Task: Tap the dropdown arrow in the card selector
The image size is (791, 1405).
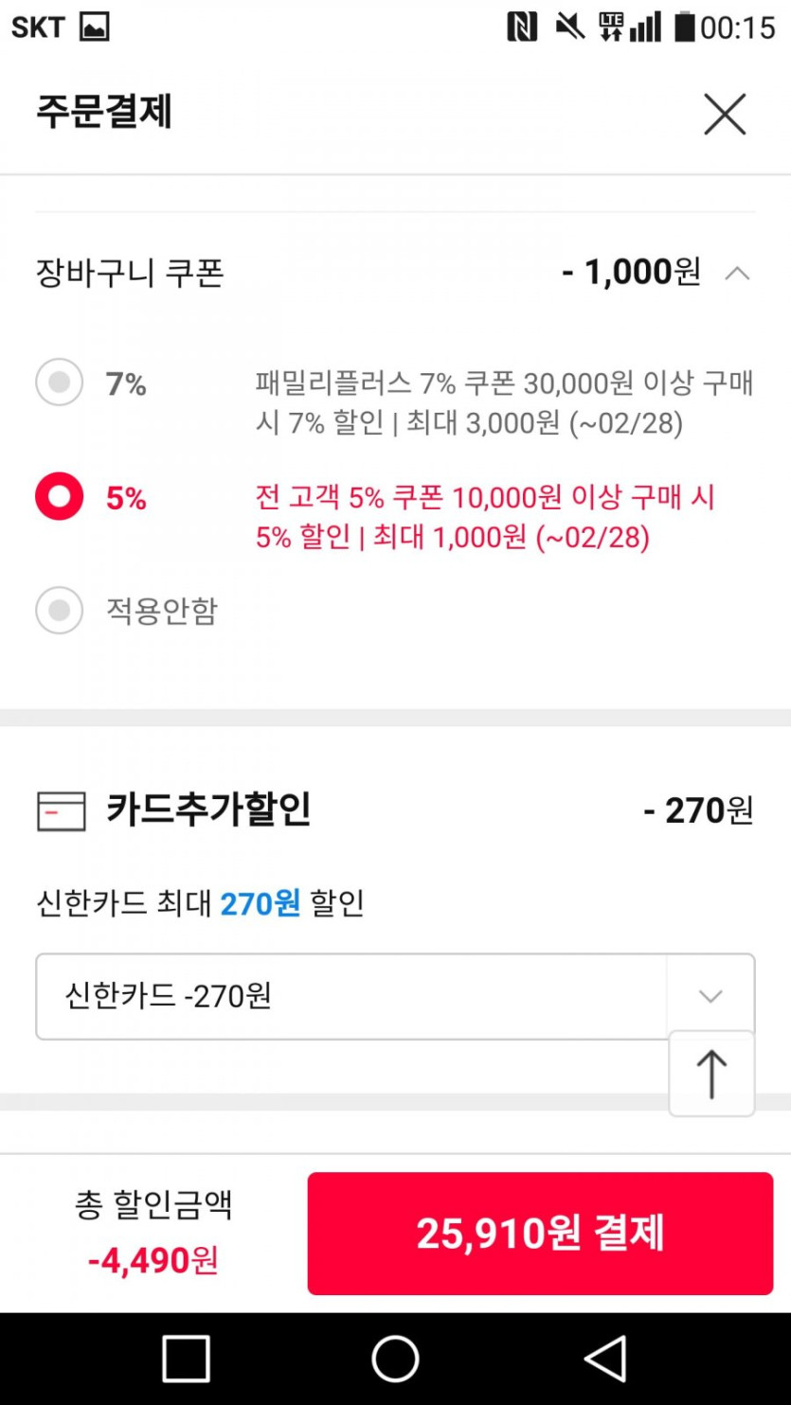Action: pyautogui.click(x=710, y=996)
